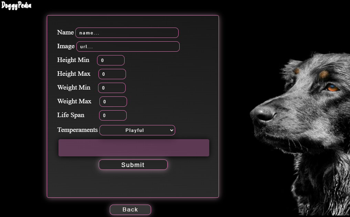Click the url input for the dog image
The width and height of the screenshot is (350, 217).
tap(128, 46)
